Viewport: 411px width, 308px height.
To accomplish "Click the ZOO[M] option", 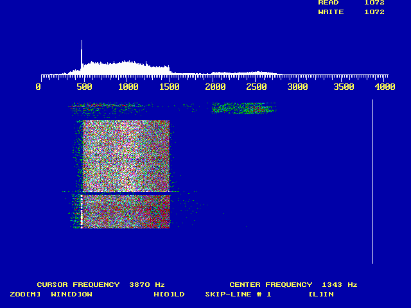I will [25, 295].
